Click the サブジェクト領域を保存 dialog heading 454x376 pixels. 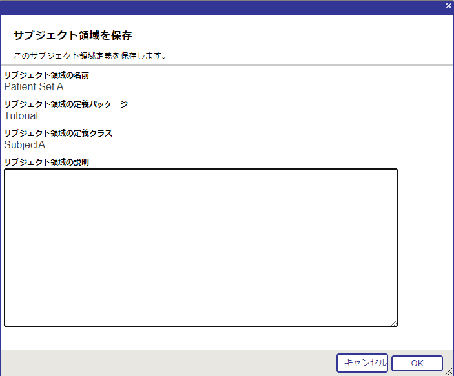pos(73,35)
